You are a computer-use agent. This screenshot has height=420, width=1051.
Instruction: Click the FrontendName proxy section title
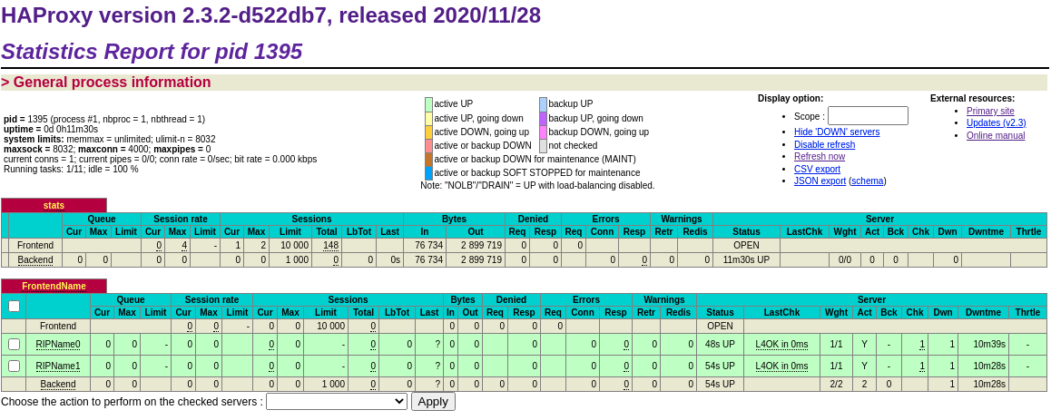[54, 286]
